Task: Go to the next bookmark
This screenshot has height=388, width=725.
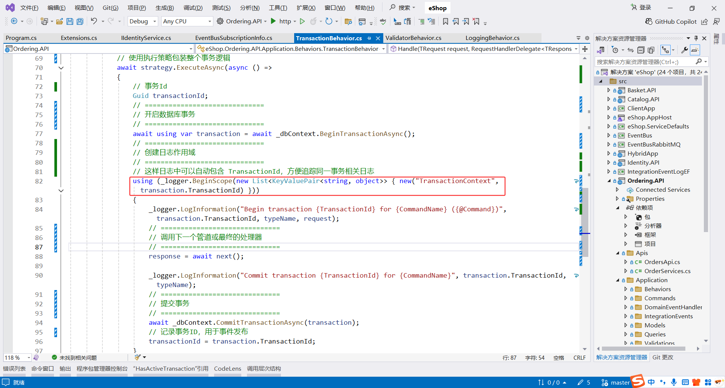Action: click(466, 21)
